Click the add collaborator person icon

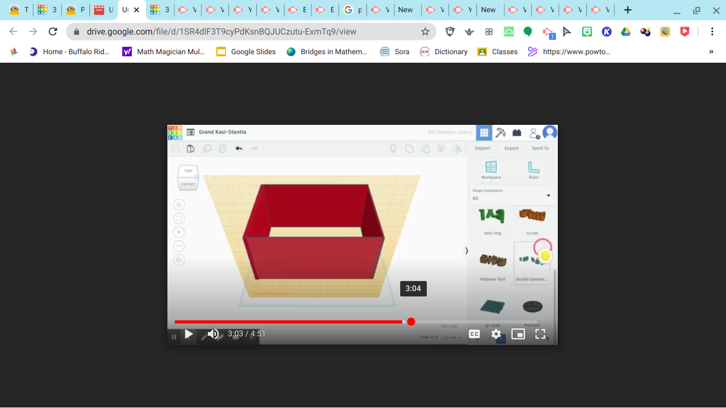pyautogui.click(x=534, y=133)
